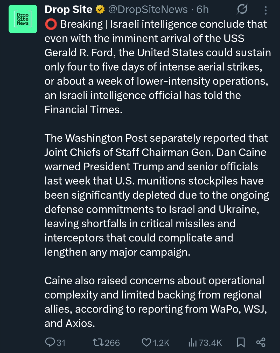
Task: Open the @DropSiteNews handle link
Action: (x=148, y=10)
